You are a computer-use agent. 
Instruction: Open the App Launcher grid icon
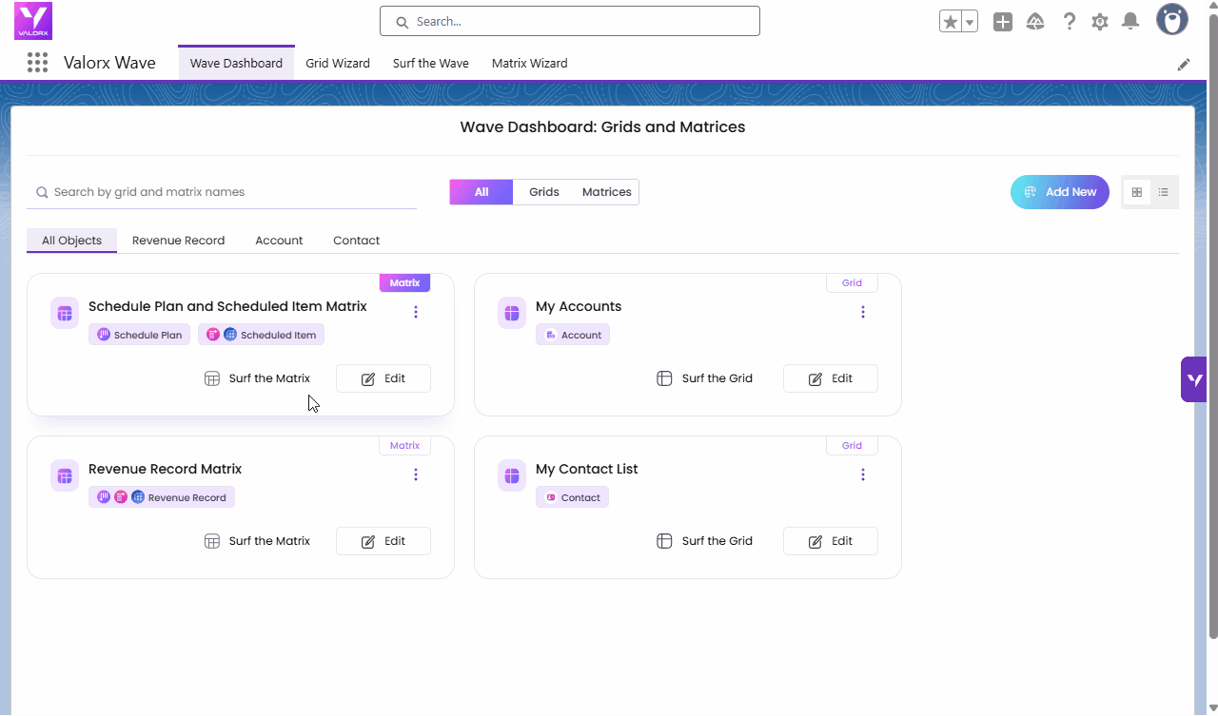coord(37,63)
